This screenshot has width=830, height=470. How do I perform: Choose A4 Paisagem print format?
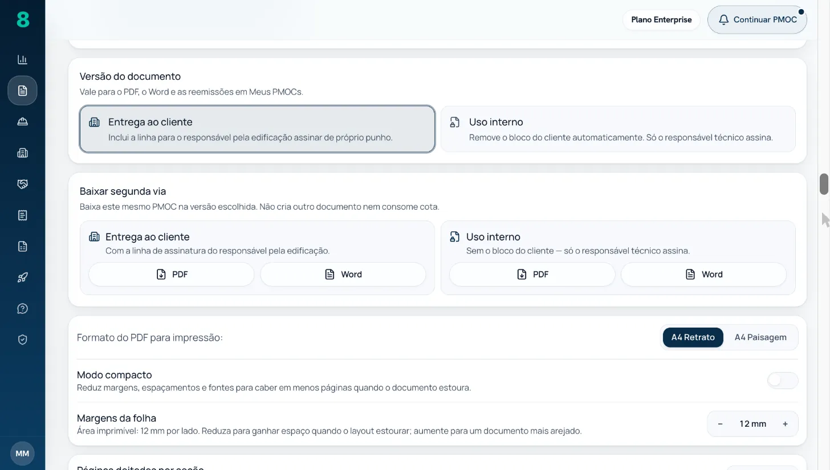coord(760,337)
